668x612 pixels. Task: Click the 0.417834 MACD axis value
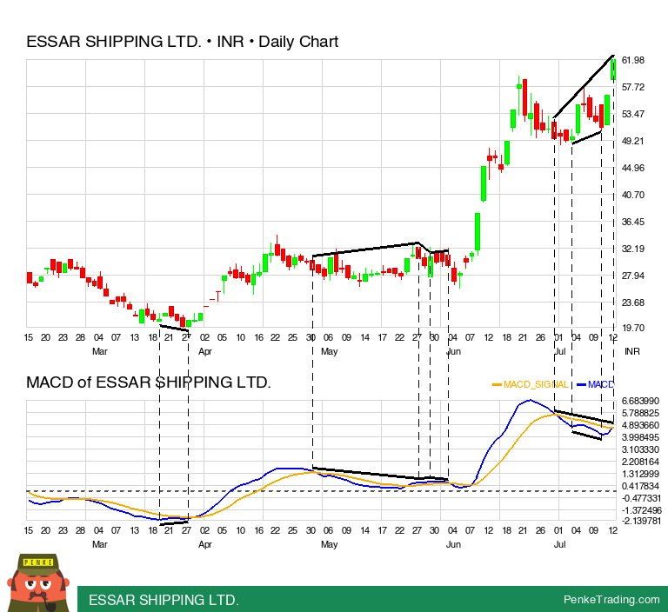pos(640,486)
